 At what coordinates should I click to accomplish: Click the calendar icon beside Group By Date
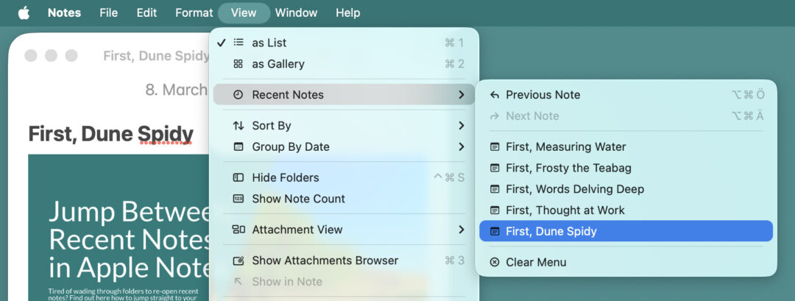click(x=238, y=147)
